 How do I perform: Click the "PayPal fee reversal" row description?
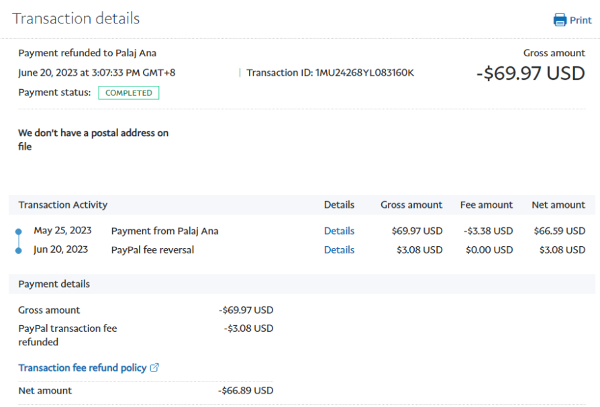pyautogui.click(x=152, y=249)
